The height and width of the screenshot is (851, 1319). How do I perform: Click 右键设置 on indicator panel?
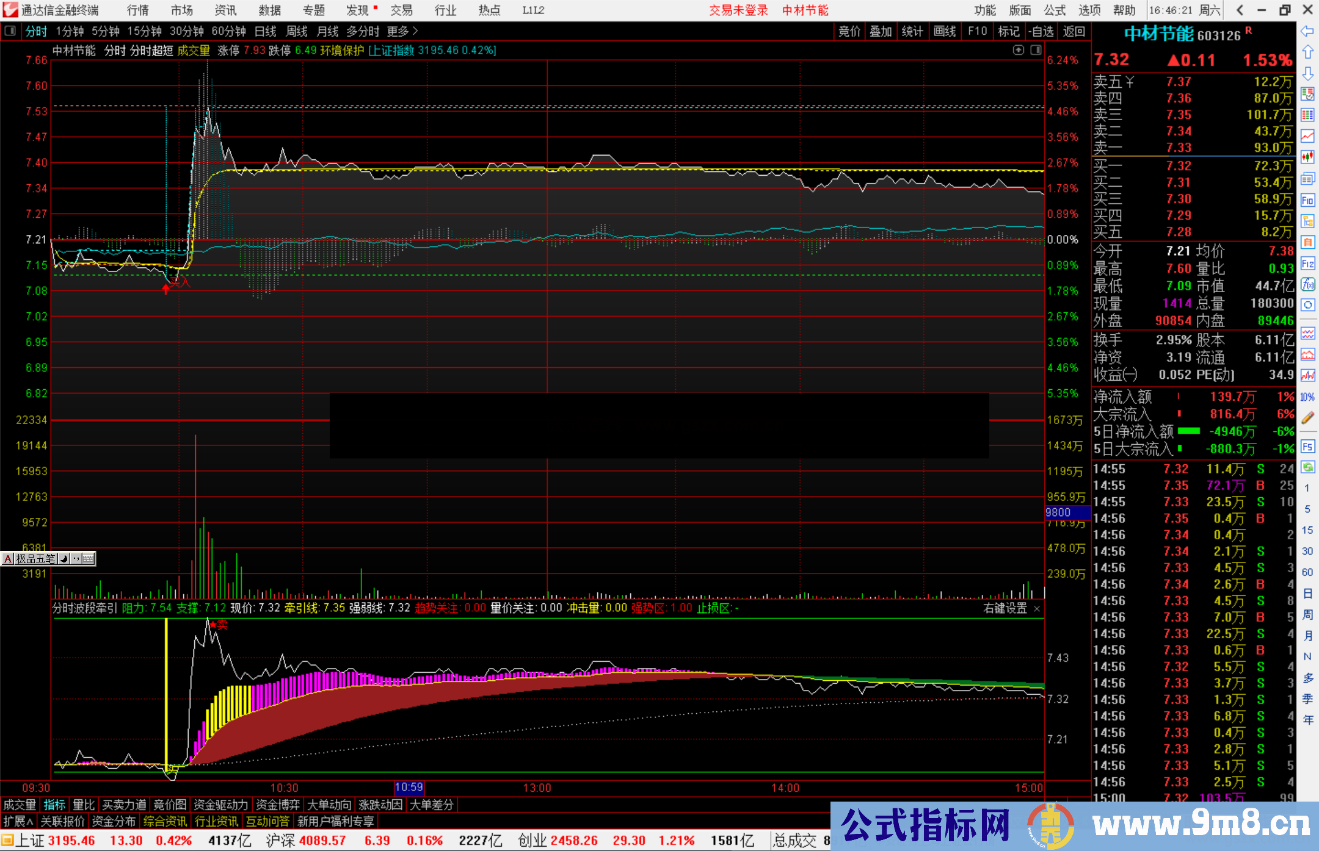pyautogui.click(x=1005, y=608)
